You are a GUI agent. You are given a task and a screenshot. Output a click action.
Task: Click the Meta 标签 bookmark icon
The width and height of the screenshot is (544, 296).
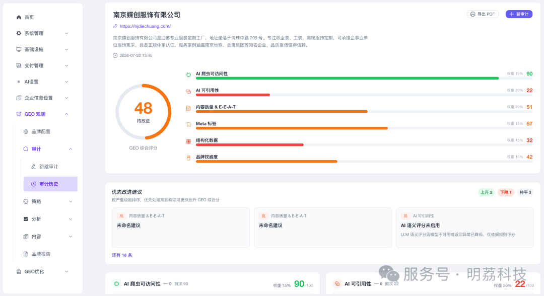click(188, 125)
